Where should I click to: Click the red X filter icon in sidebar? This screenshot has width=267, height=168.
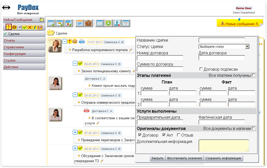click(30, 27)
